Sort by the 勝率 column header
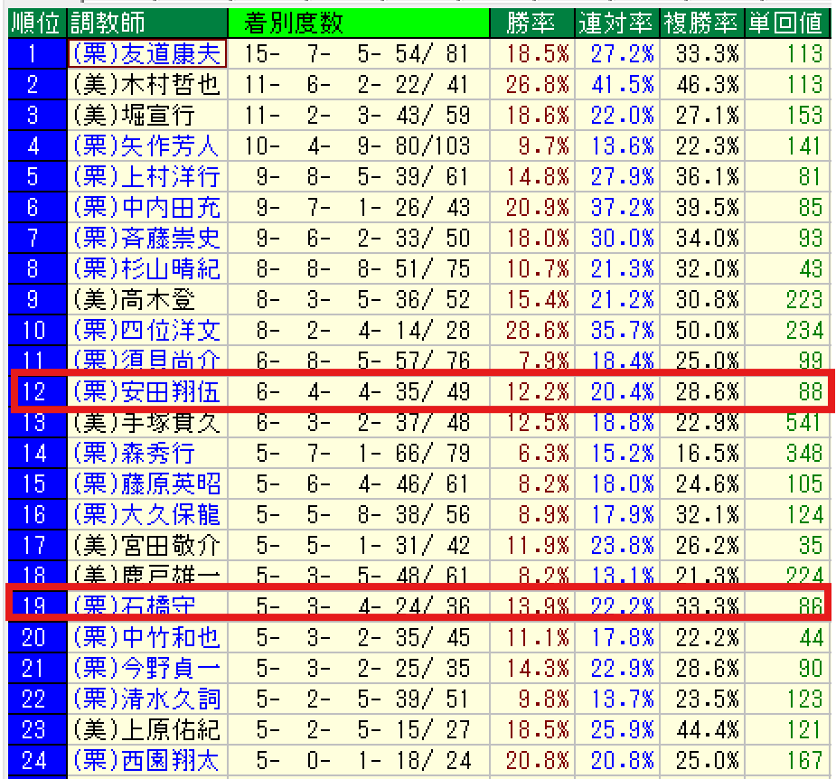 [x=530, y=23]
